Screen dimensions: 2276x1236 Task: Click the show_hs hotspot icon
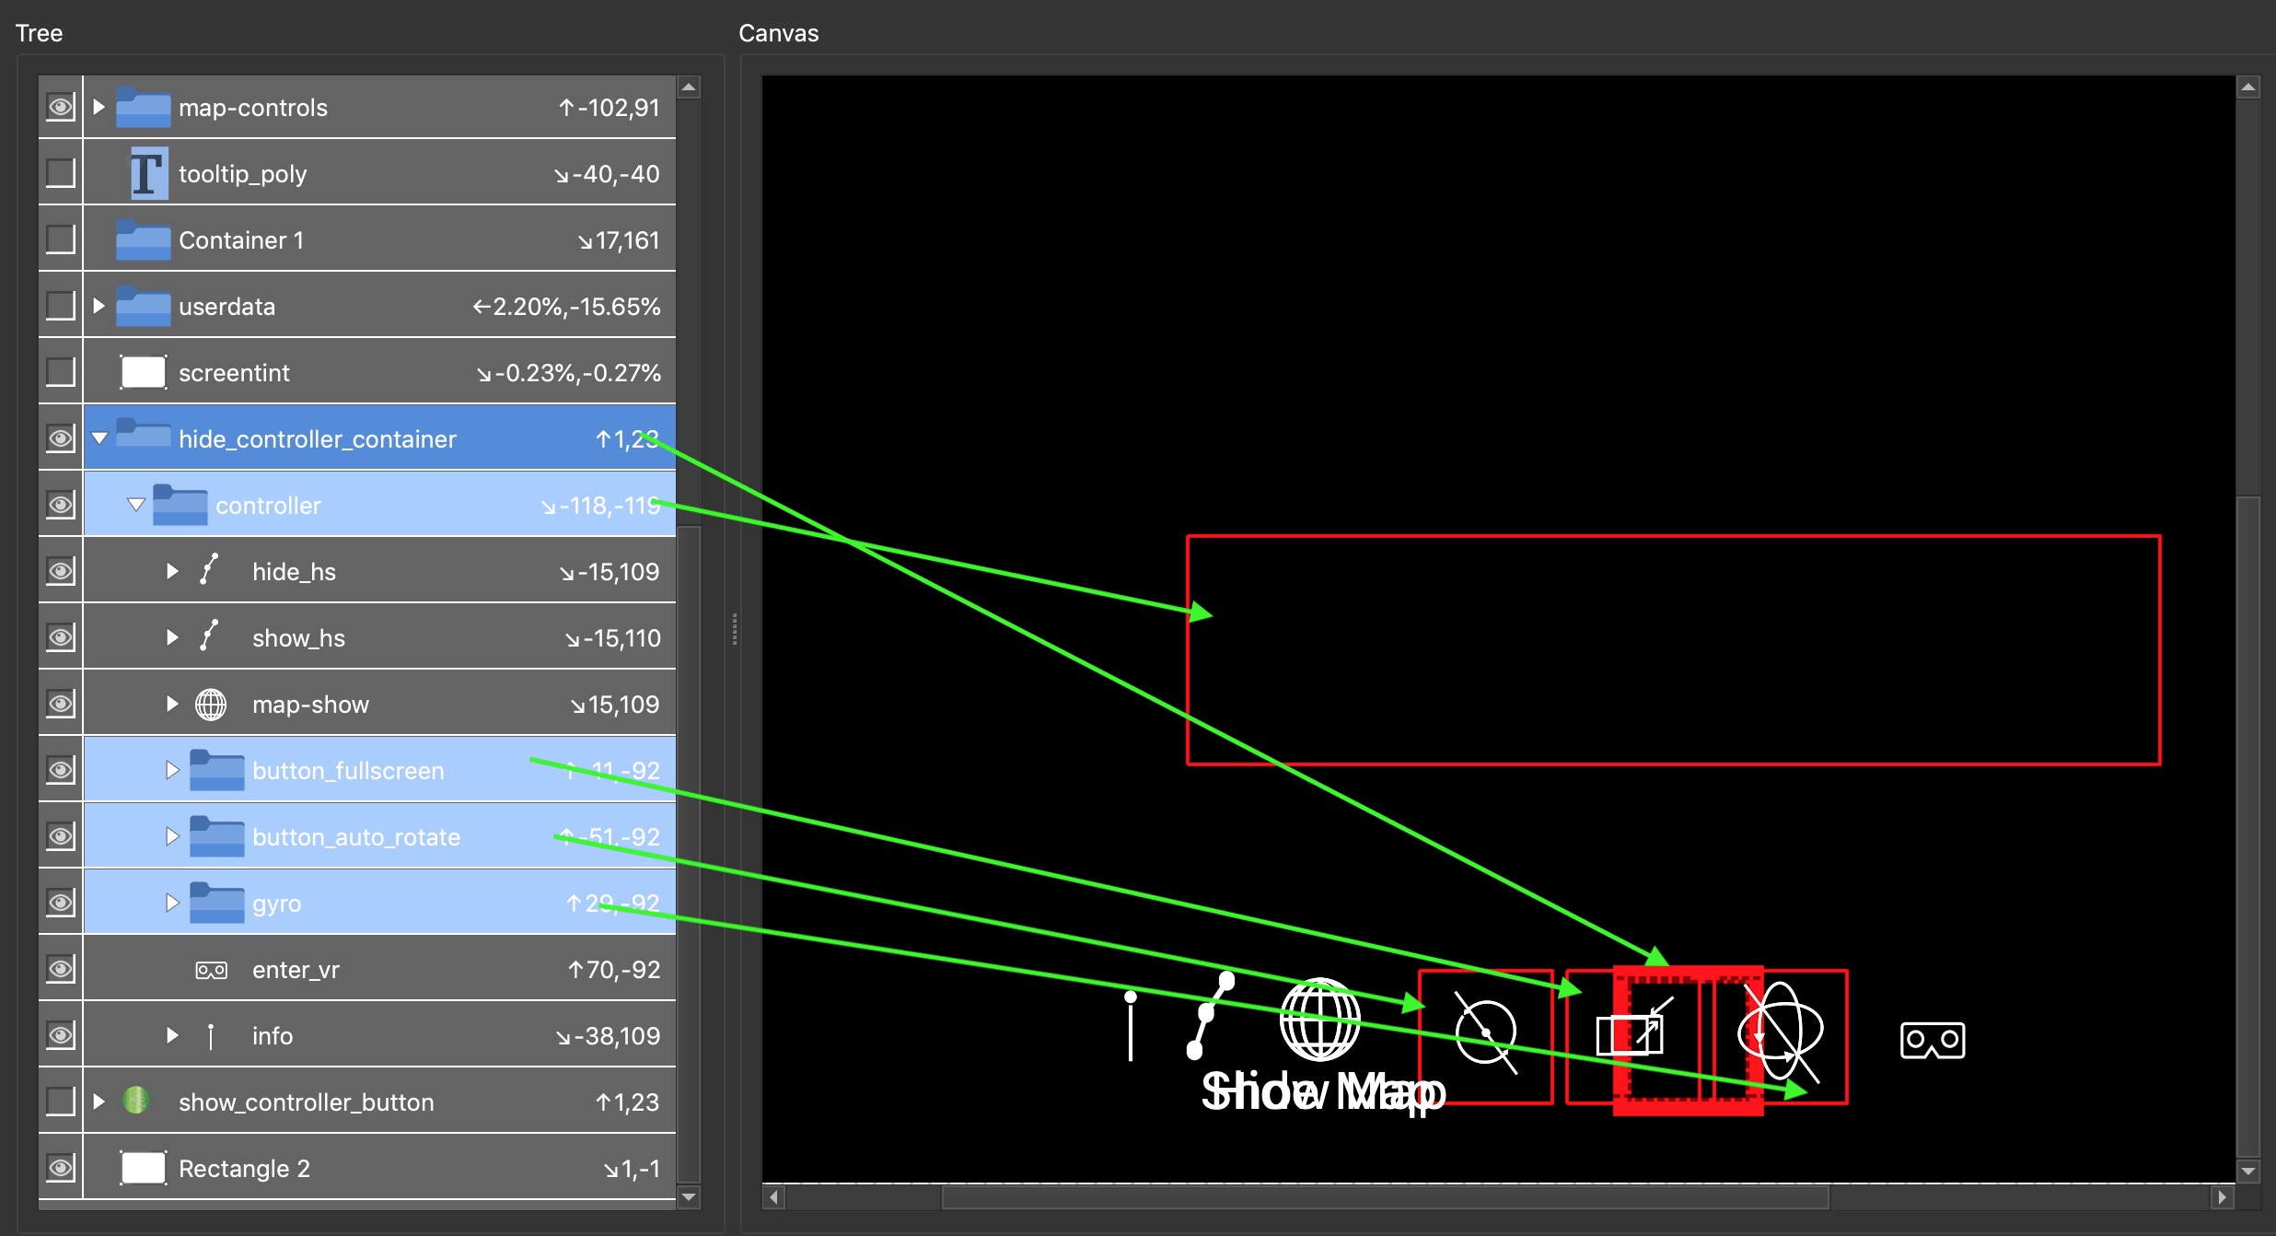pyautogui.click(x=210, y=636)
